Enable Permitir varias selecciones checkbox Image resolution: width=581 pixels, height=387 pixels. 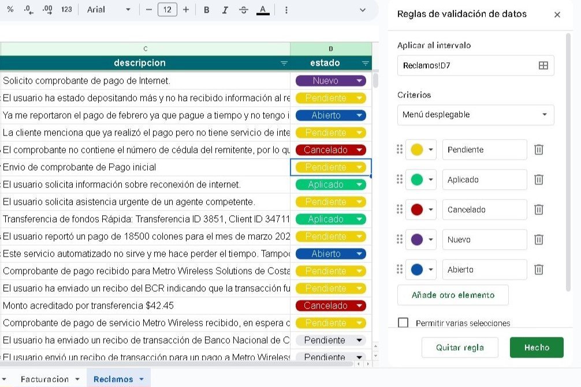tap(403, 323)
